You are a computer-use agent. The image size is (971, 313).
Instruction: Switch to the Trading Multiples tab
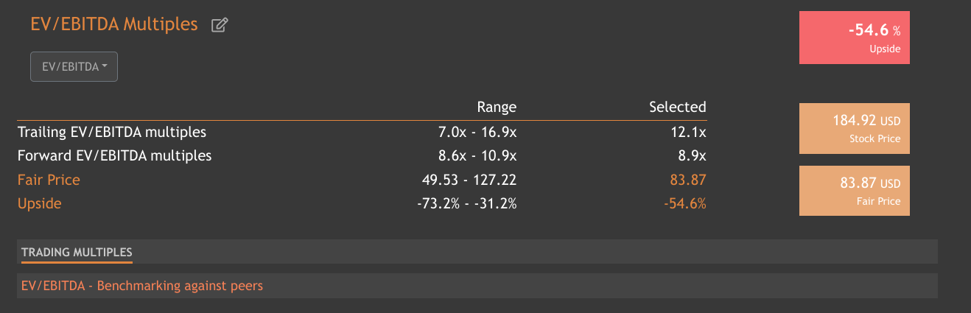click(x=77, y=252)
